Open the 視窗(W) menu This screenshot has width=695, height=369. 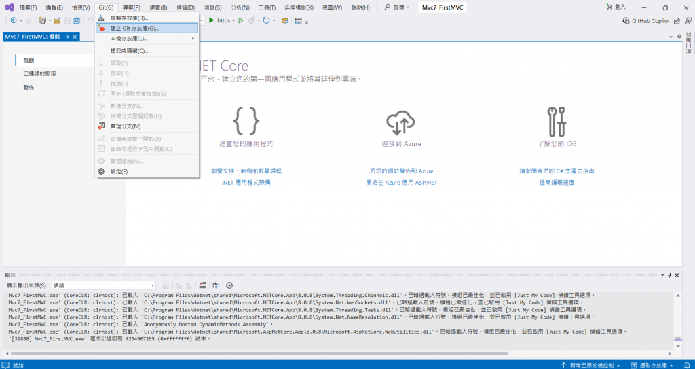click(333, 7)
